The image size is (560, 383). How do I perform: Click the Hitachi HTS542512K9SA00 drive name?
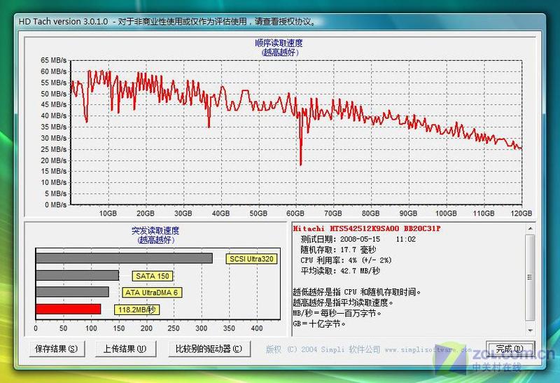point(367,229)
